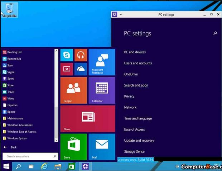Click the magnifier inside Search everywhere box

tap(55, 156)
